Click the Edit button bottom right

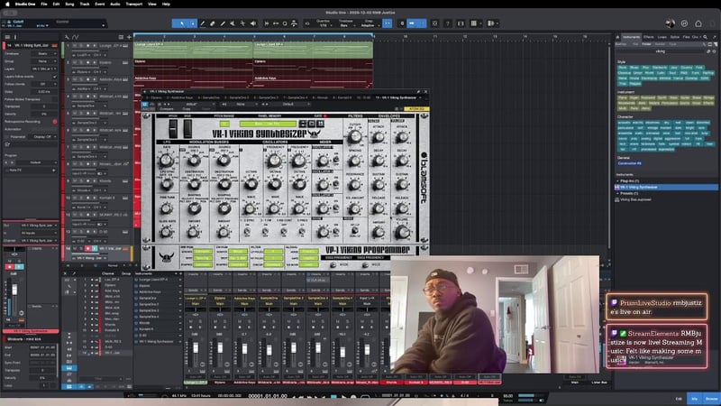point(679,399)
